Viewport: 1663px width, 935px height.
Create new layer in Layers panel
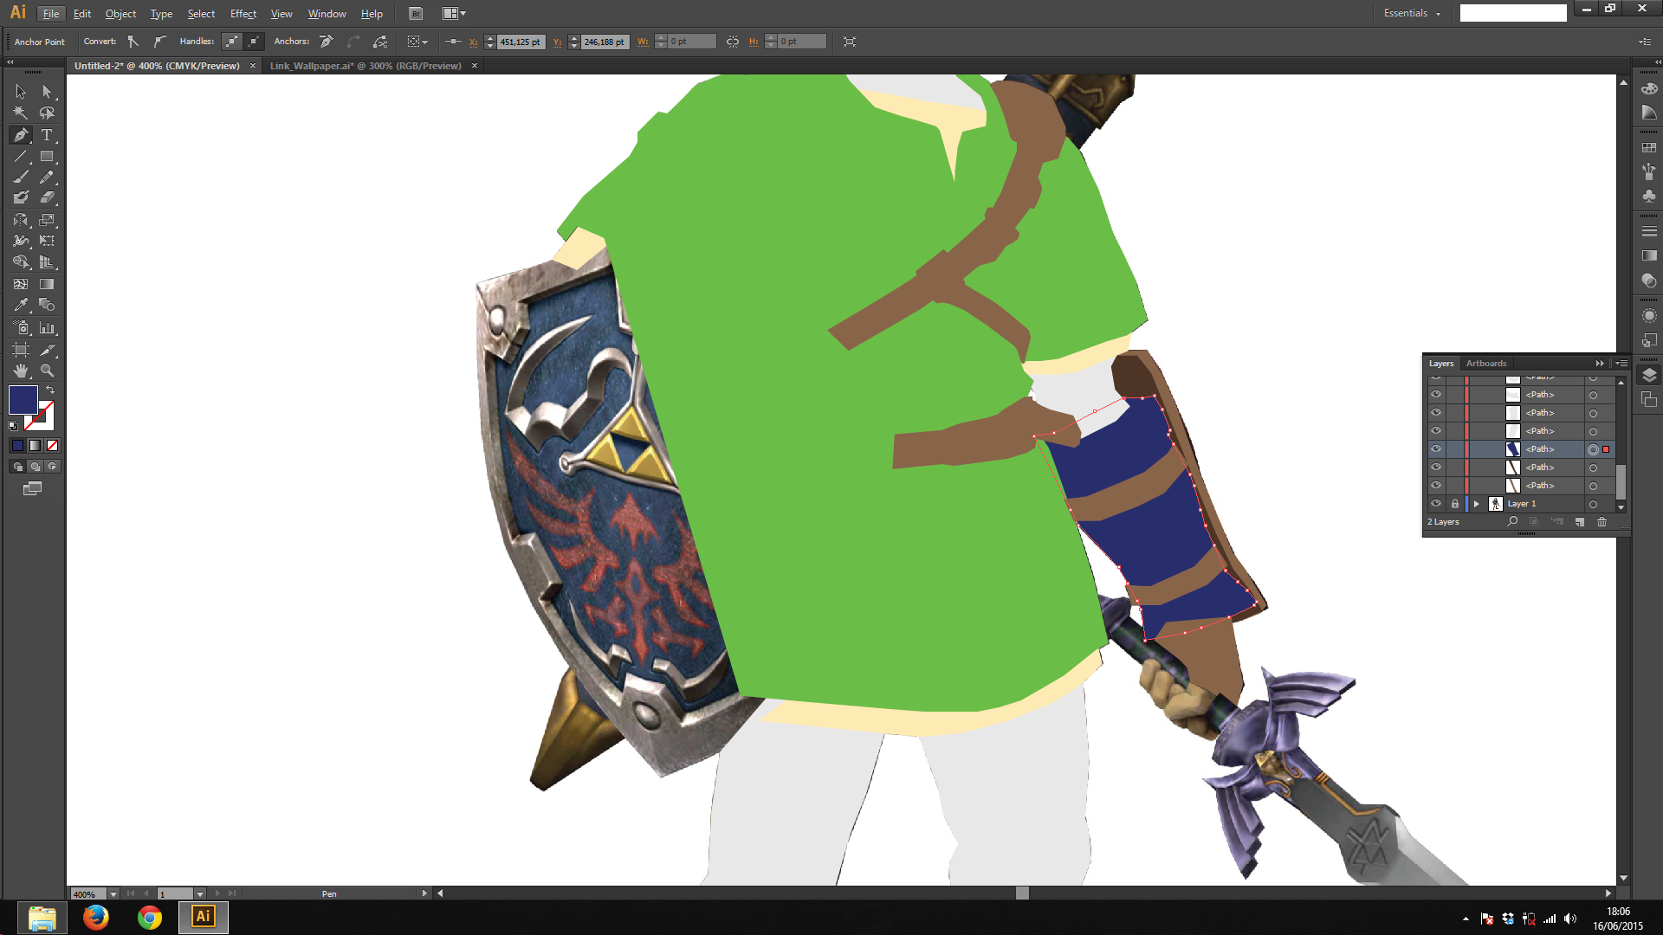click(1579, 522)
